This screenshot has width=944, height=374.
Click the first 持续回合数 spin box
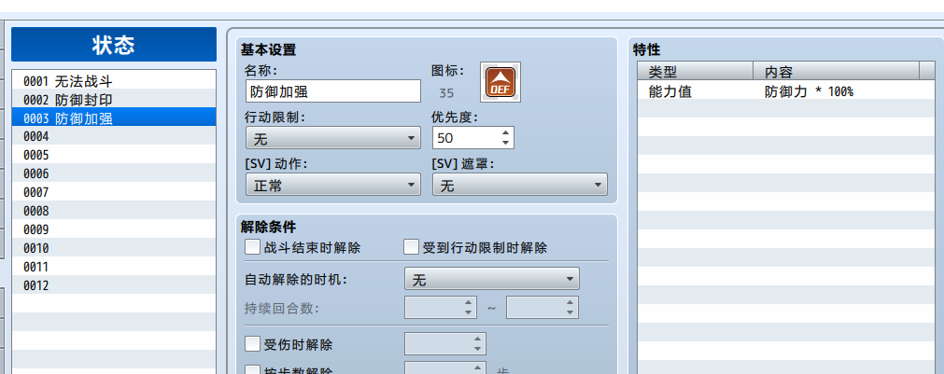(x=441, y=307)
